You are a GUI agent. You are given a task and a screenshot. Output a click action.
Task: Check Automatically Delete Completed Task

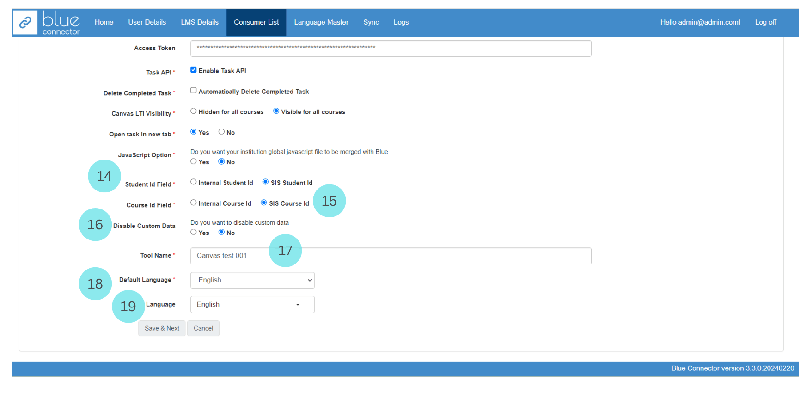click(194, 91)
